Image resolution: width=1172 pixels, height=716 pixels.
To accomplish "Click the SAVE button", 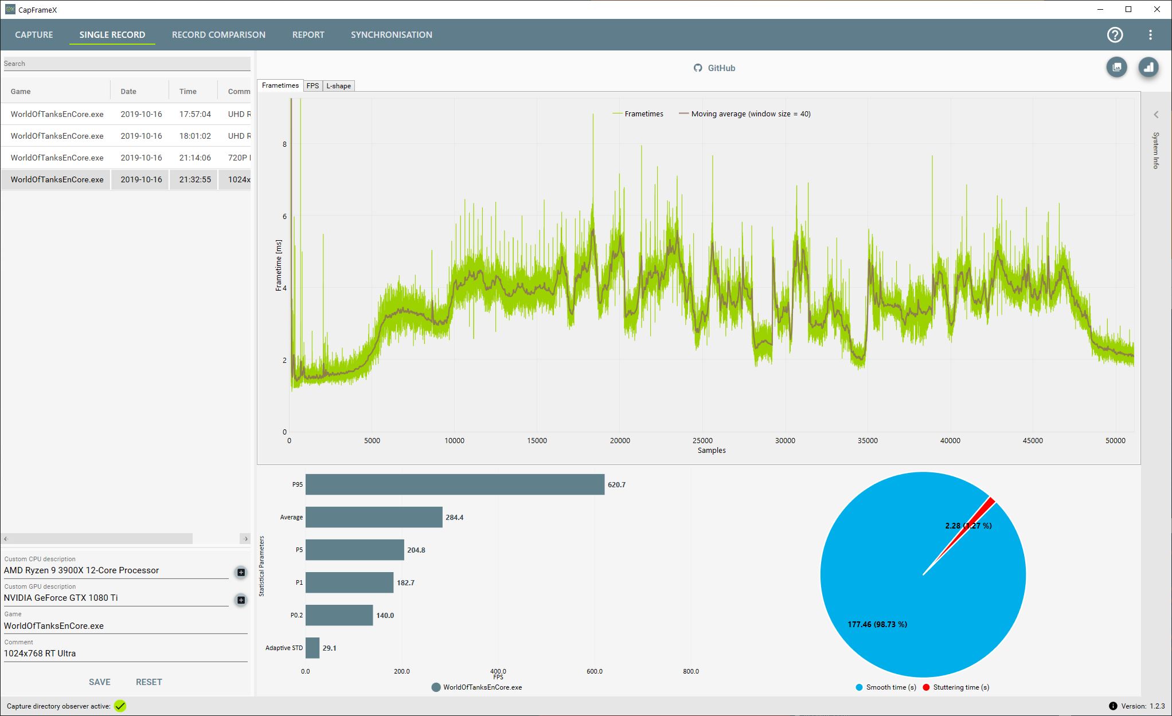I will pyautogui.click(x=99, y=682).
